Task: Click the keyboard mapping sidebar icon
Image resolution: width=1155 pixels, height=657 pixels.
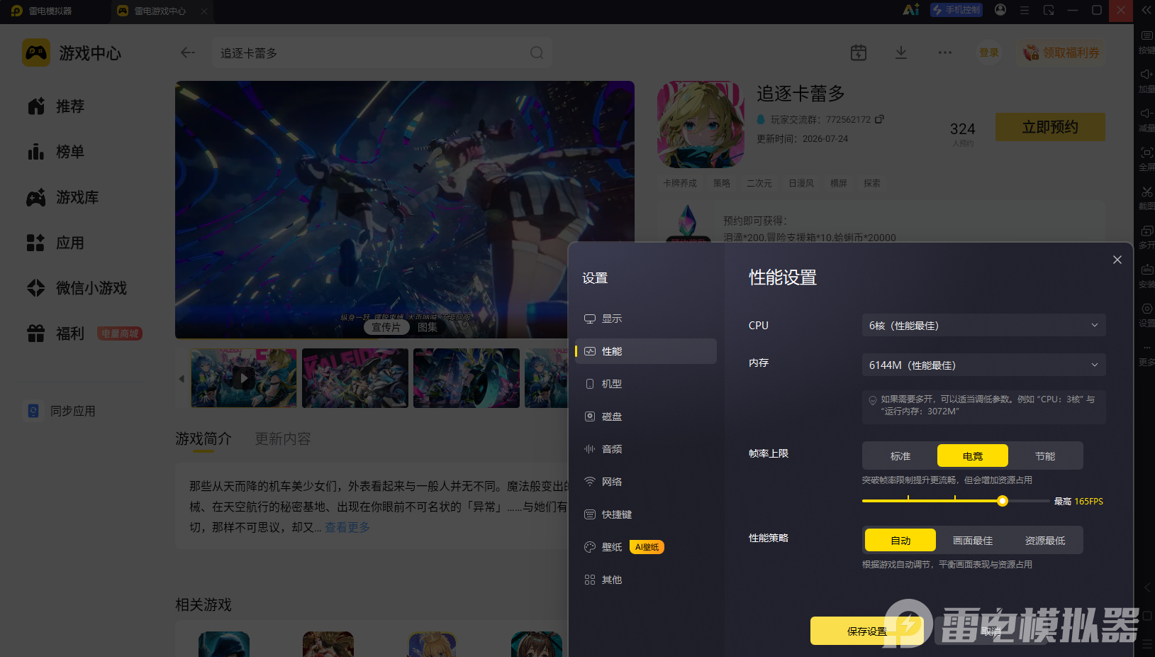Action: click(x=1146, y=36)
